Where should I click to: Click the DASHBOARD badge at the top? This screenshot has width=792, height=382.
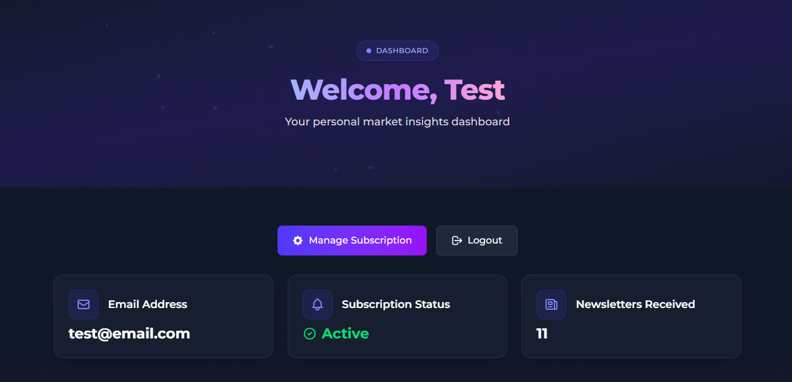pos(397,51)
